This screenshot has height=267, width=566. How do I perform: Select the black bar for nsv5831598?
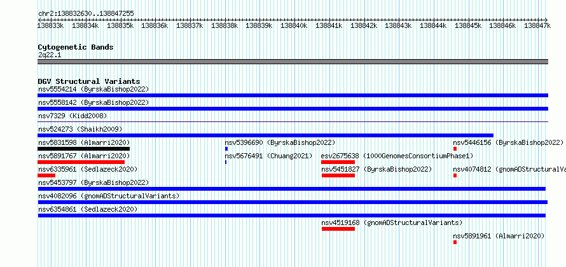coord(83,149)
